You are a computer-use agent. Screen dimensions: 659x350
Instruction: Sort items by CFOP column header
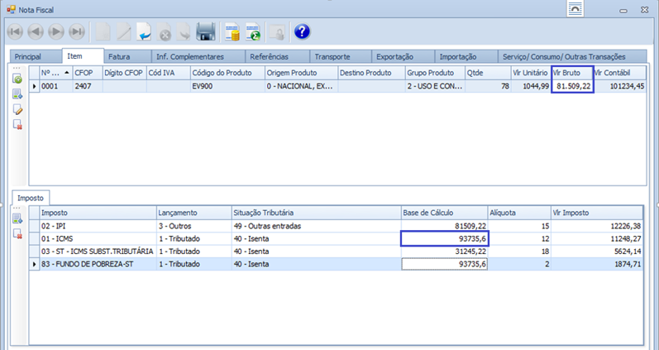pyautogui.click(x=84, y=73)
